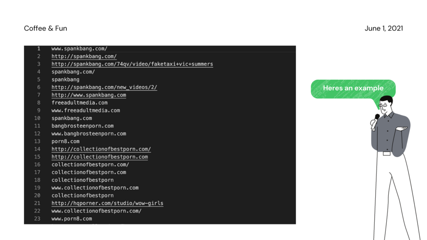This screenshot has height=240, width=427.
Task: Open the underlined link on line 15
Action: tap(99, 157)
